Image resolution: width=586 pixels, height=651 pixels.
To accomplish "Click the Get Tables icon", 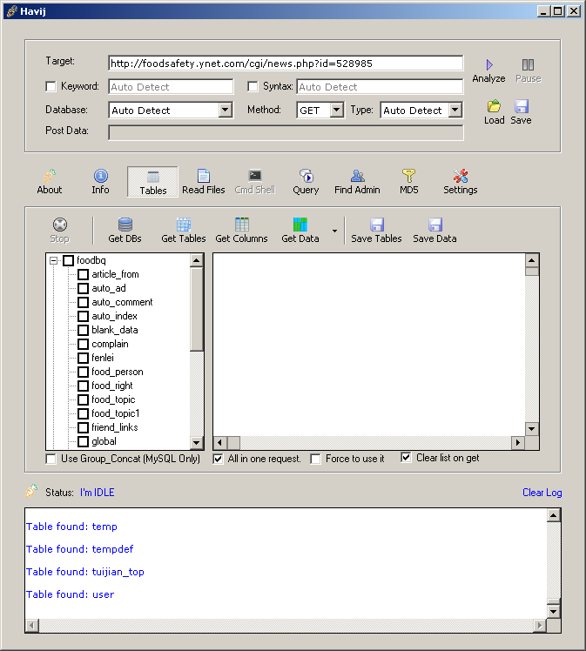I will coord(184,225).
